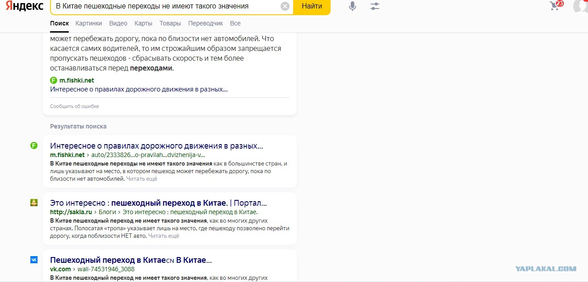Open answer card link Интересное о правилах дорожного движения
The image size is (588, 282).
(139, 89)
